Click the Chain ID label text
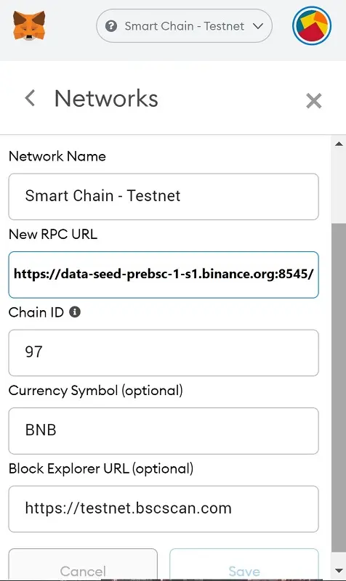The width and height of the screenshot is (346, 581). [36, 312]
